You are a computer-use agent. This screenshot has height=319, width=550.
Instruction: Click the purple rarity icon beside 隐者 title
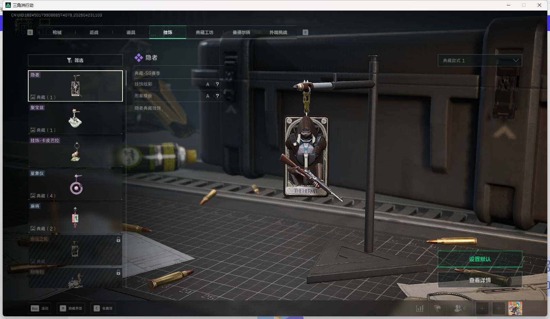[139, 58]
